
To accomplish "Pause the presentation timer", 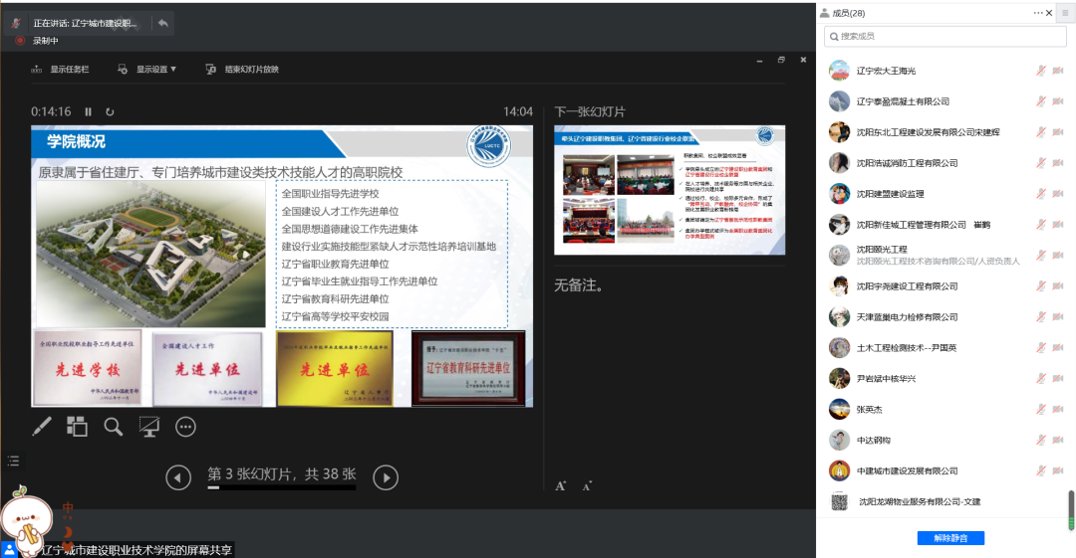I will [89, 112].
